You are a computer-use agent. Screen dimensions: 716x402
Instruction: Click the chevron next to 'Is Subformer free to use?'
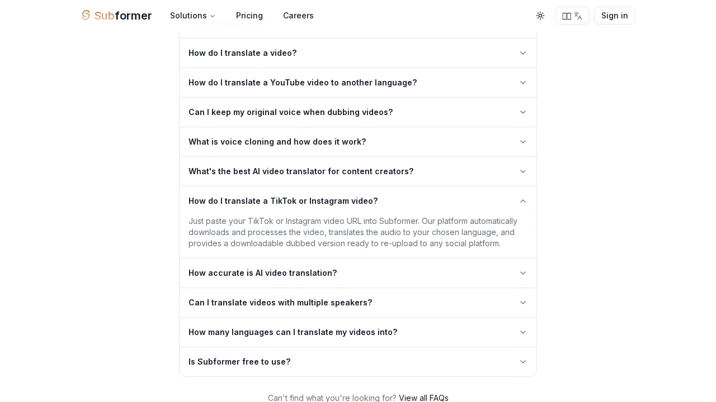coord(522,362)
